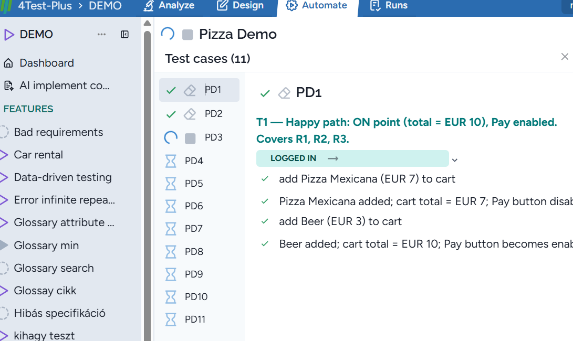Click the DEMO breadcrumb in header
Image resolution: width=573 pixels, height=341 pixels.
(x=105, y=6)
